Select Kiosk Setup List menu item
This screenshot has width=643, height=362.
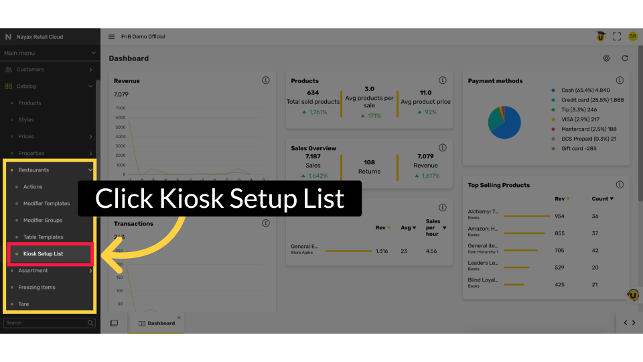click(x=43, y=254)
